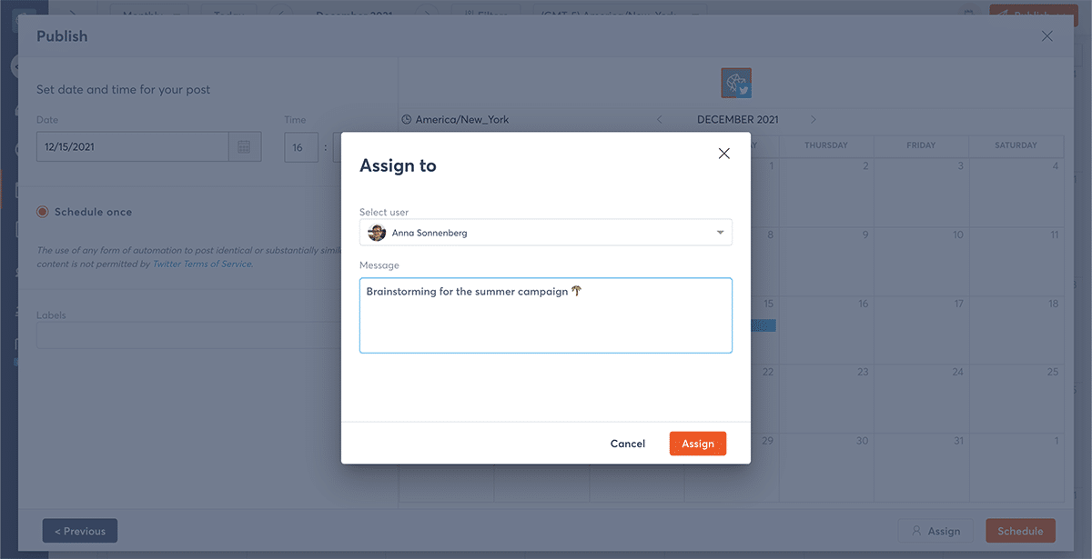Click the hour field showing 16
Viewport: 1092px width, 559px height.
(x=299, y=147)
